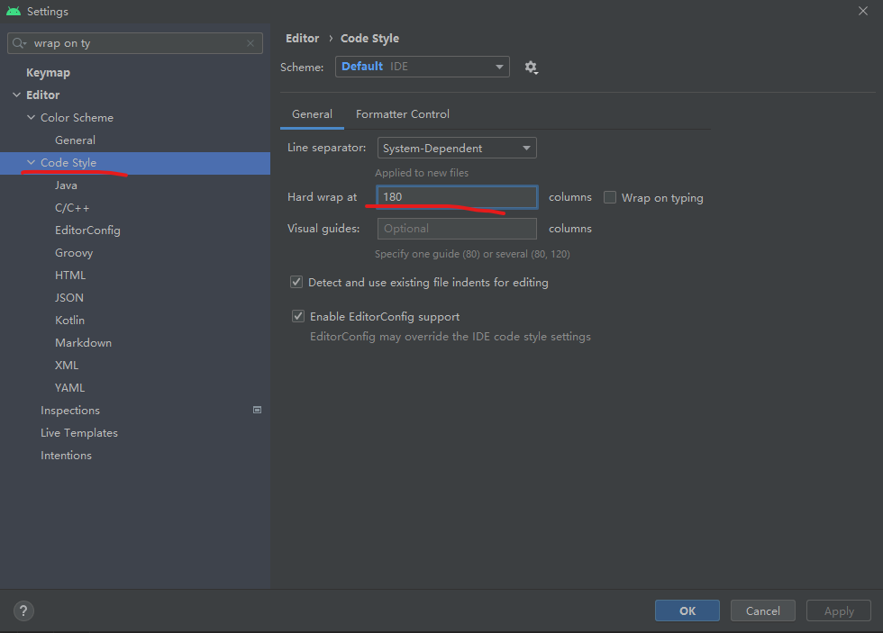
Task: Select the Code Style tree item
Action: click(x=135, y=163)
